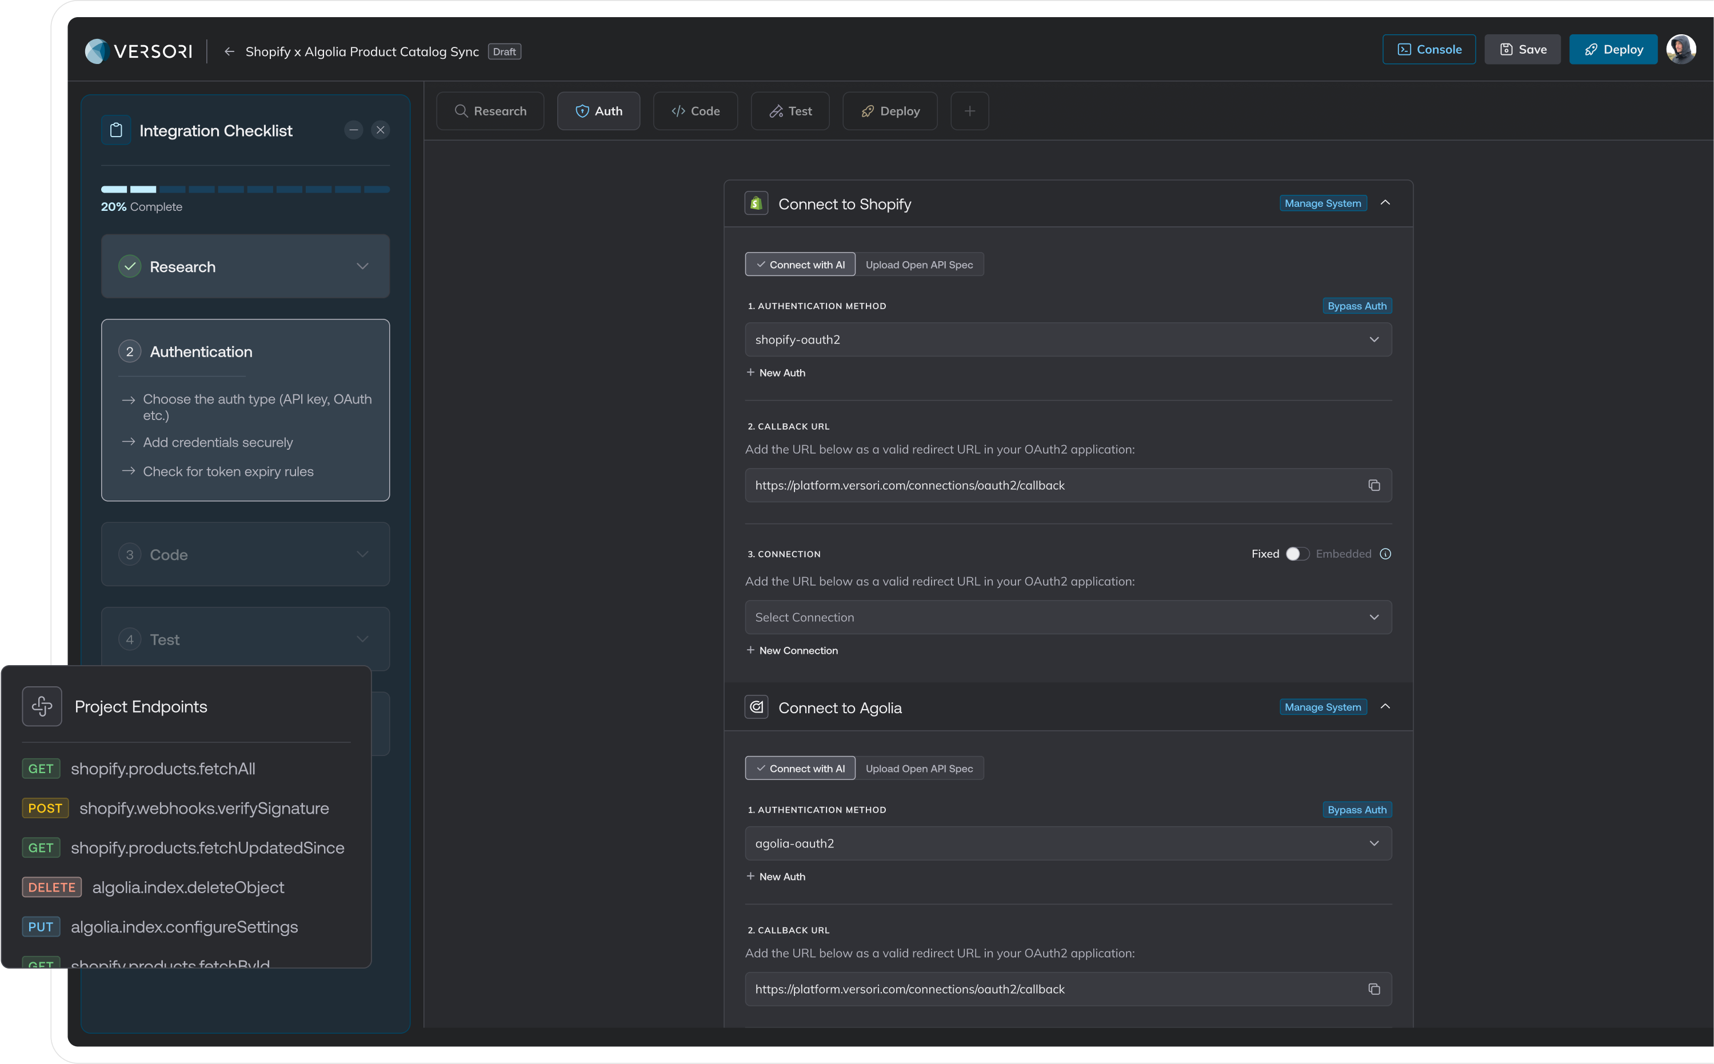This screenshot has width=1714, height=1064.
Task: Open endpoint shopify.products.fetchAll
Action: (162, 769)
